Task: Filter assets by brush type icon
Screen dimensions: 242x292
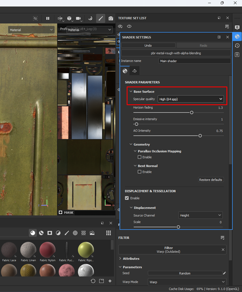Action: [x=66, y=233]
